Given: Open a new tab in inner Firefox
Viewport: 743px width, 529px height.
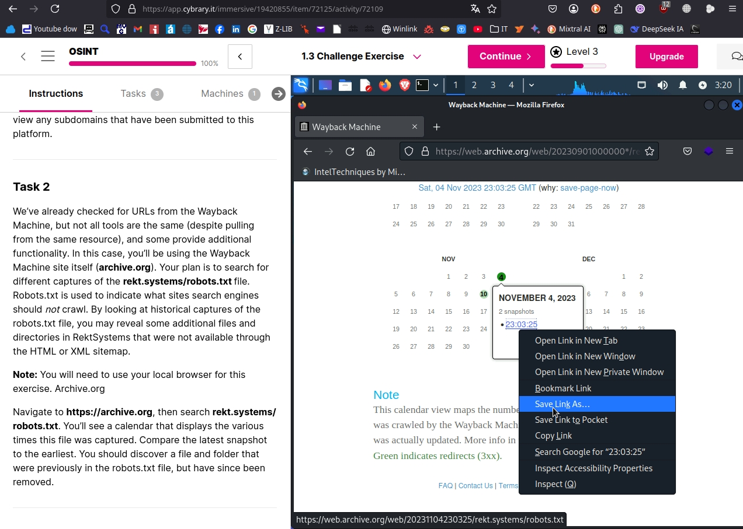Looking at the screenshot, I should [x=436, y=127].
